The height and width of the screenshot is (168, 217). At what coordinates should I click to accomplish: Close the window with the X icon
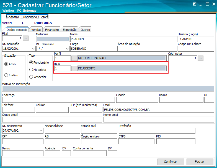coord(214,4)
